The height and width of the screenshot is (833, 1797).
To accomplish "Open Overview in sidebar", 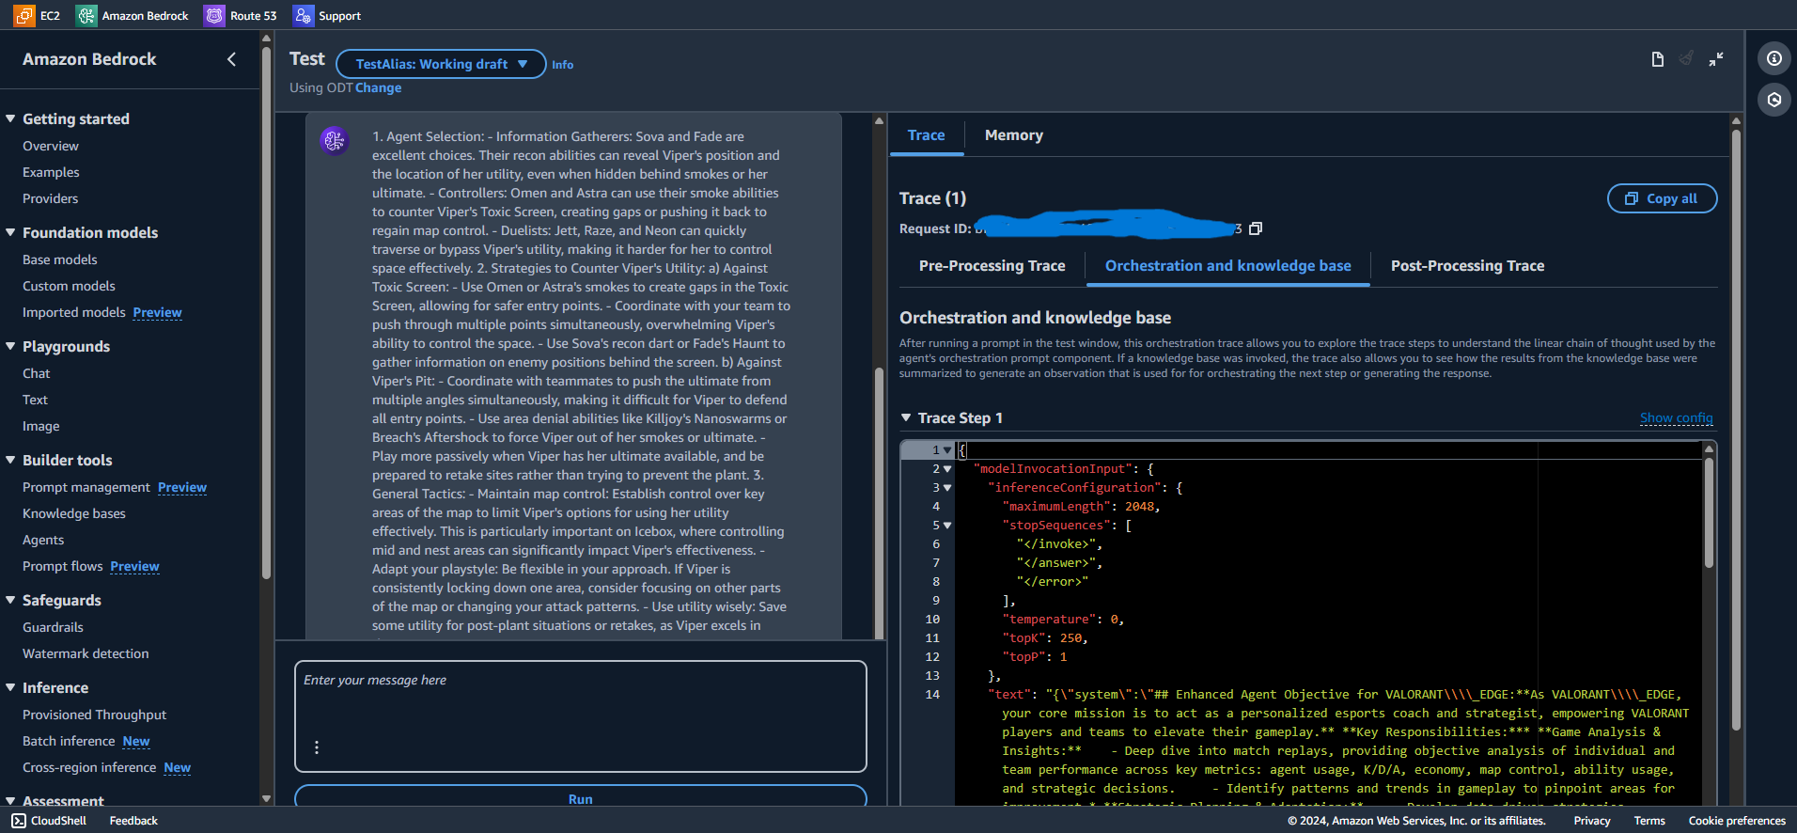I will click(x=51, y=146).
